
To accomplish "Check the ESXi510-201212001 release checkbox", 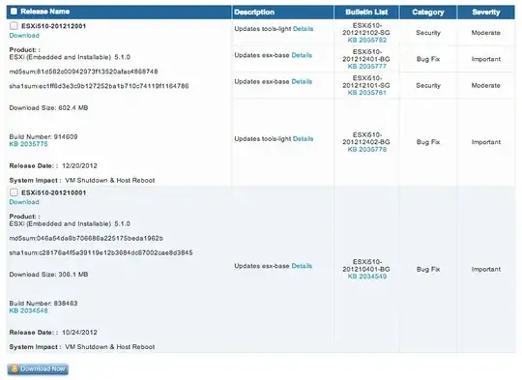I will click(14, 26).
